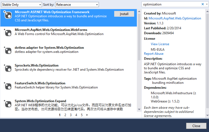Click the System.Web.Optimization Expand package icon
The image size is (209, 132).
point(7,104)
